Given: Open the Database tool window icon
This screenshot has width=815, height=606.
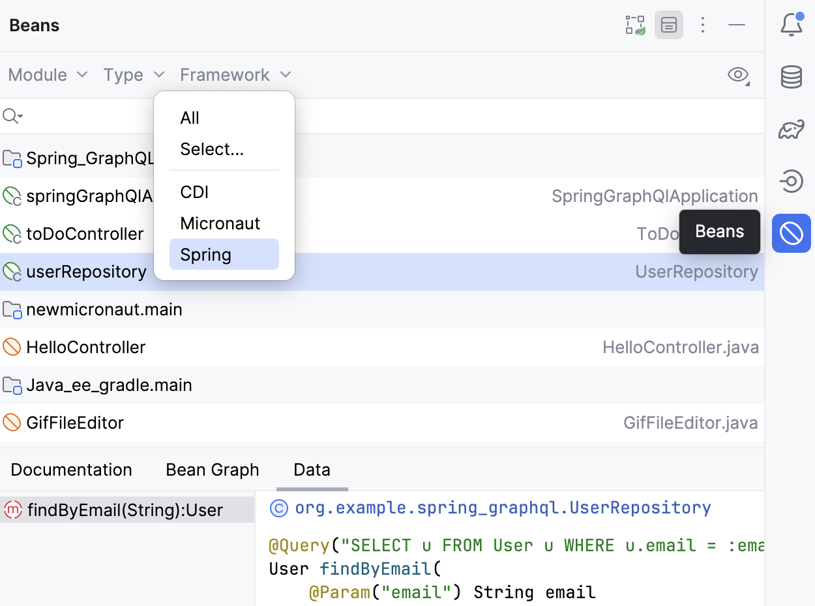Looking at the screenshot, I should point(791,77).
